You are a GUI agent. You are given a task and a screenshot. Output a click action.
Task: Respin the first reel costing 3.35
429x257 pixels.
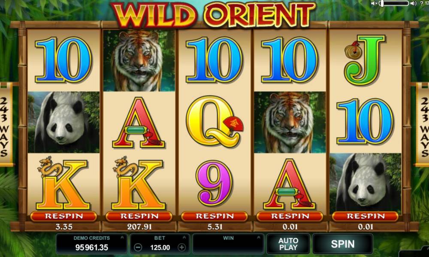[x=63, y=216]
